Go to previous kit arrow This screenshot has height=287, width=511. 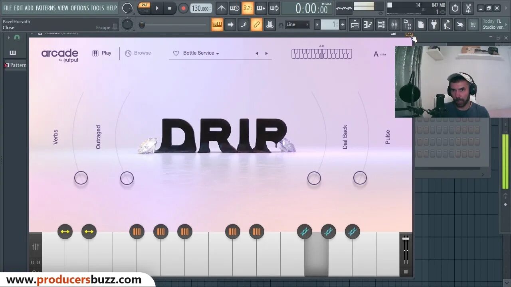(257, 53)
